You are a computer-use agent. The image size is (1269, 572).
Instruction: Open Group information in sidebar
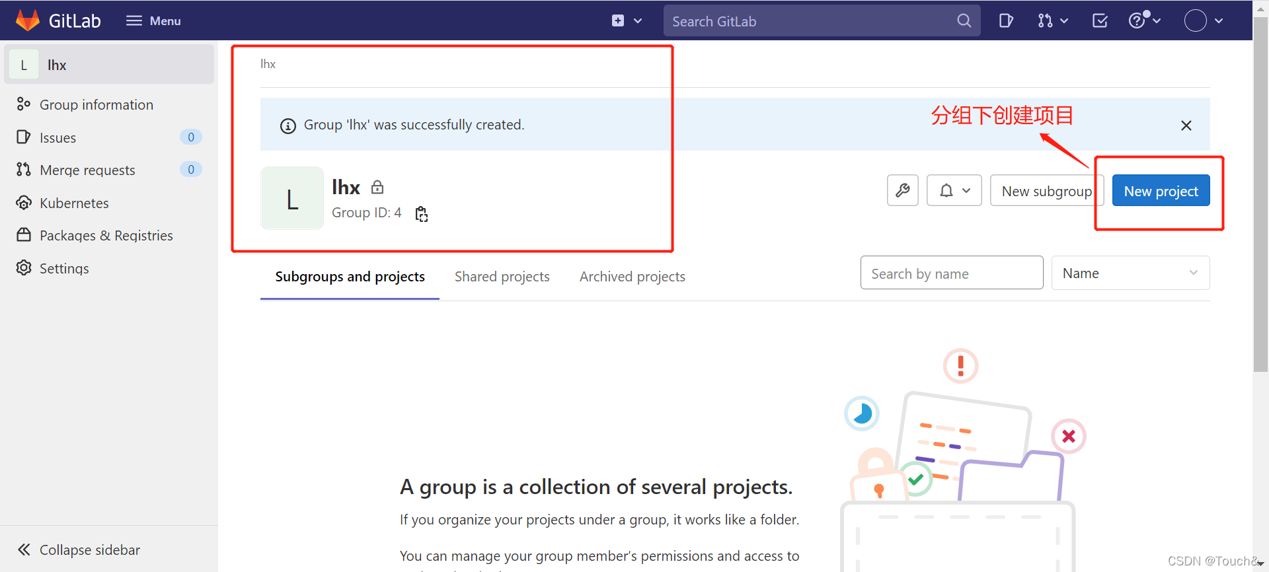[109, 104]
